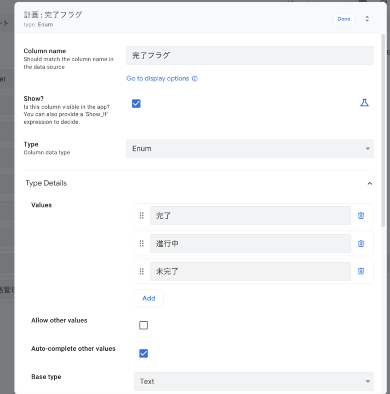Click drag handle beside 進行中 value
Screen dimensions: 390x394
[142, 244]
